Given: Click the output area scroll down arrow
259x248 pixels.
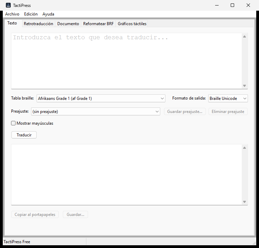Looking at the screenshot, I should pyautogui.click(x=244, y=202).
